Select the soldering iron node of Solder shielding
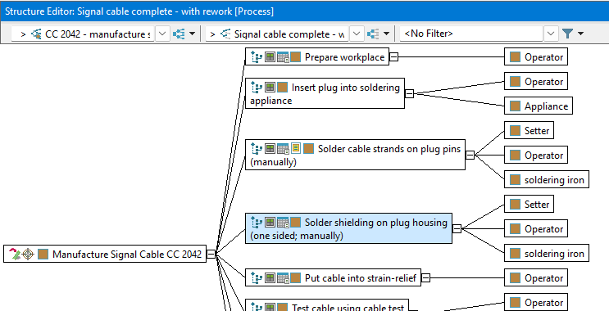609x311 pixels. [x=547, y=253]
